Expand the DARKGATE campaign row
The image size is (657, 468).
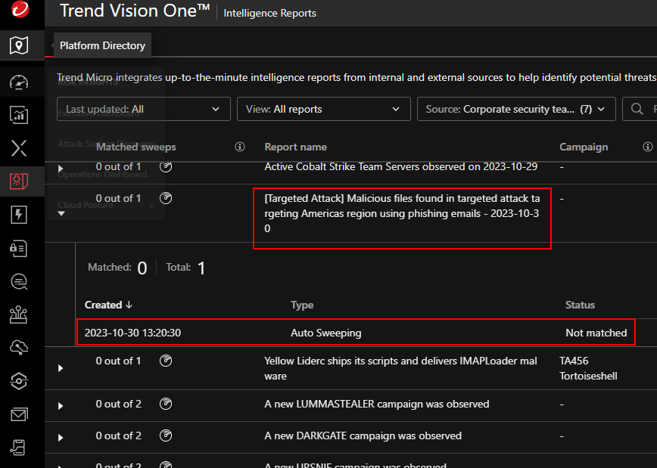tap(61, 438)
